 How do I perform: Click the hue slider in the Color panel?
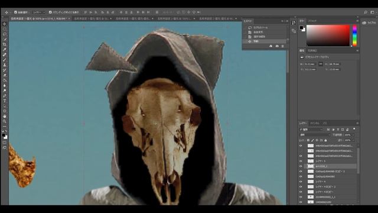(x=354, y=35)
